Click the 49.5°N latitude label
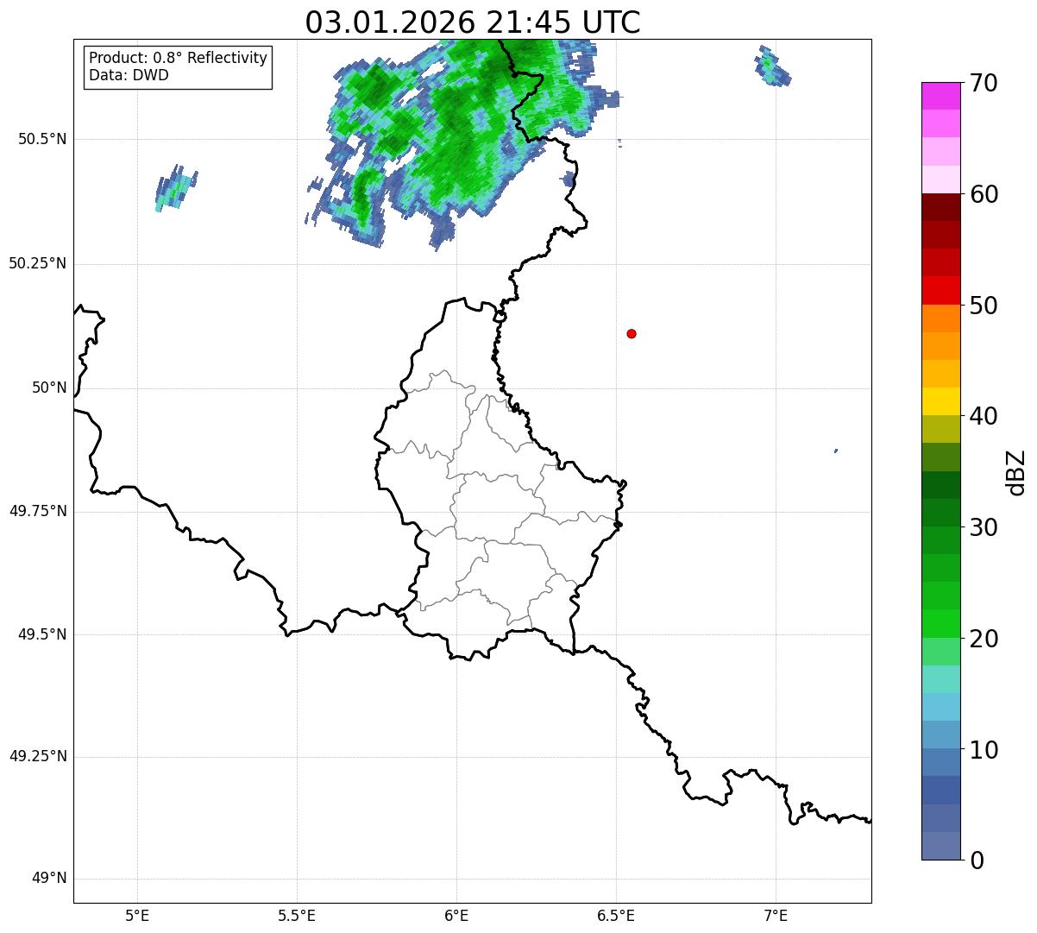 pos(42,634)
